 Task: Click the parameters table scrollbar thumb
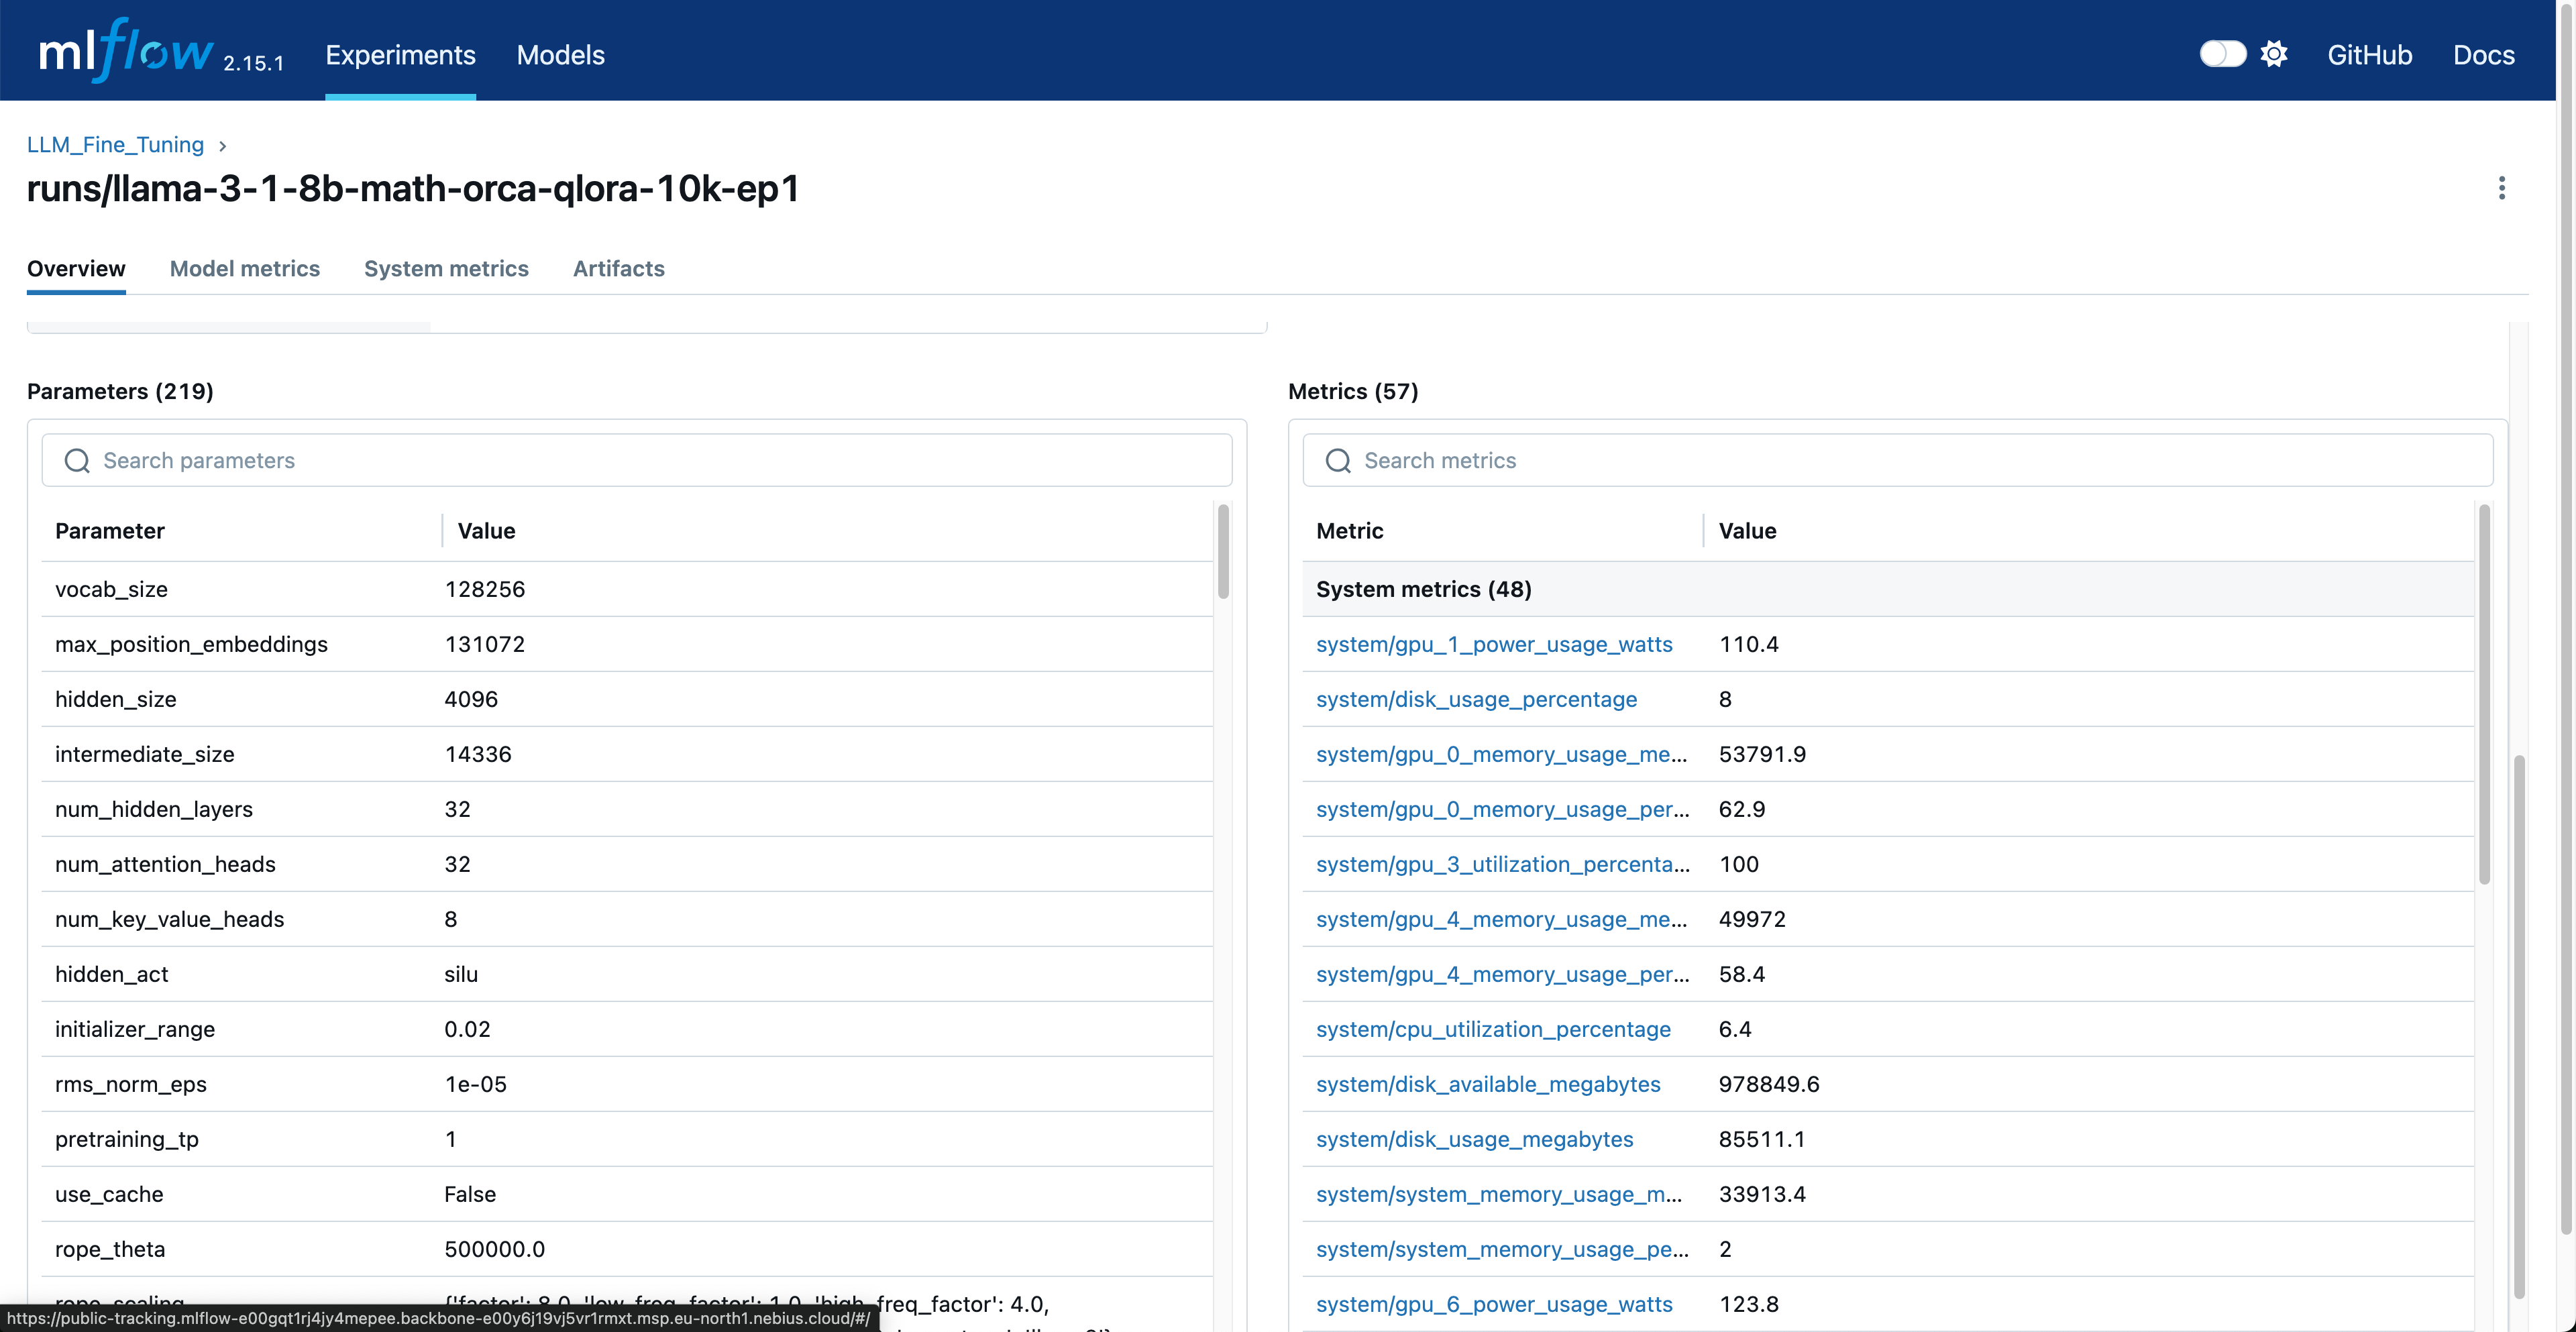point(1222,552)
